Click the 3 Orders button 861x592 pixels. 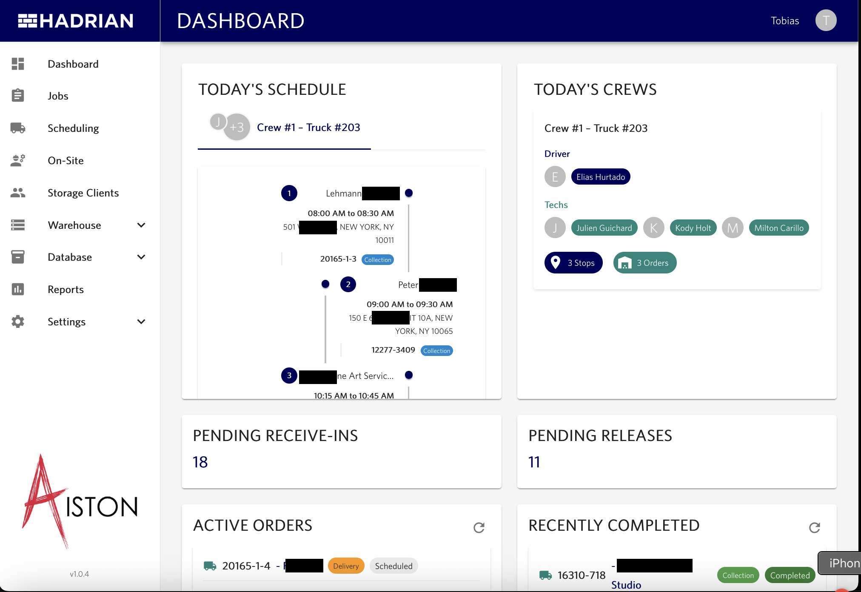(x=644, y=263)
